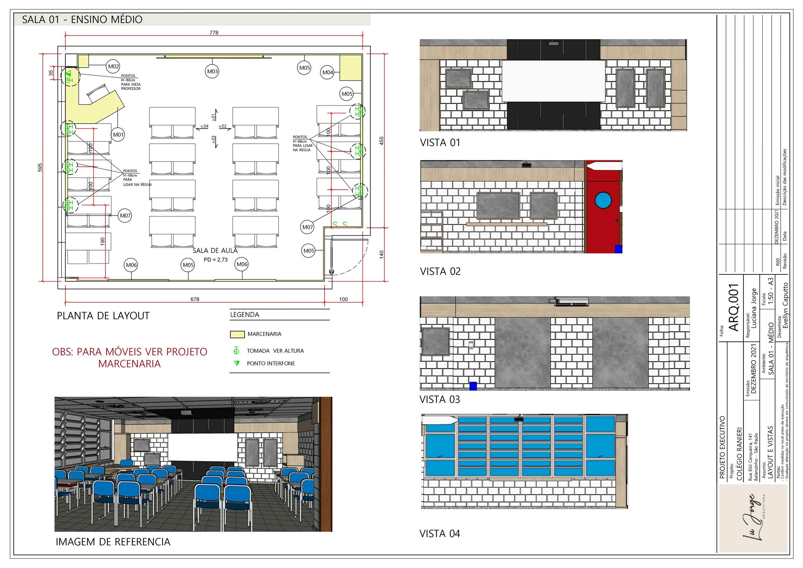This screenshot has height=568, width=803.
Task: Click the green interfone triangle in the legend
Action: (x=237, y=363)
